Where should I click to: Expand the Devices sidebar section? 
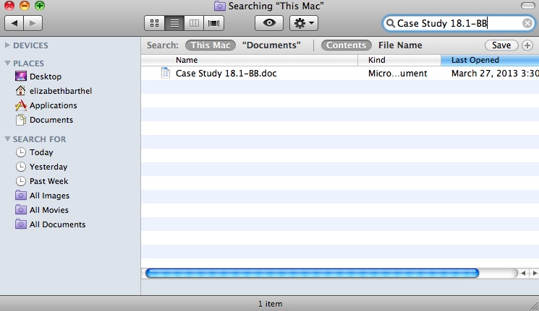[8, 45]
